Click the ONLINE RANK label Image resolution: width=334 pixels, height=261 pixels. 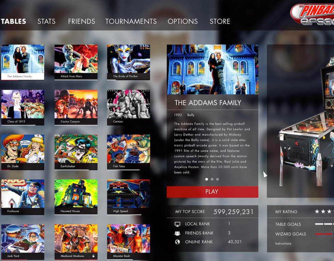199,242
